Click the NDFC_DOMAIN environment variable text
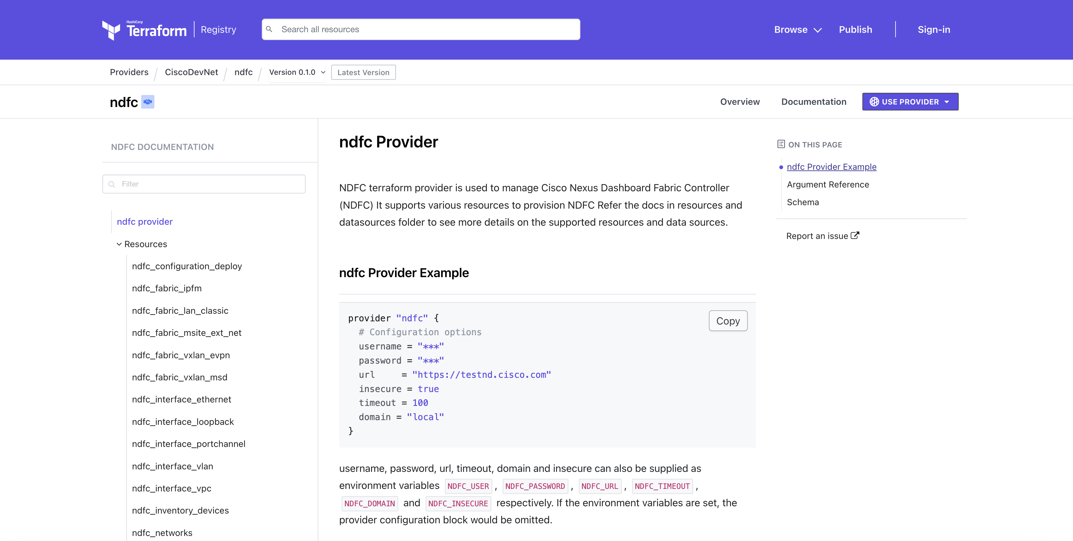Image resolution: width=1073 pixels, height=541 pixels. tap(369, 503)
